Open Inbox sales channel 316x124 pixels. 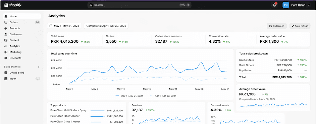pos(22,79)
